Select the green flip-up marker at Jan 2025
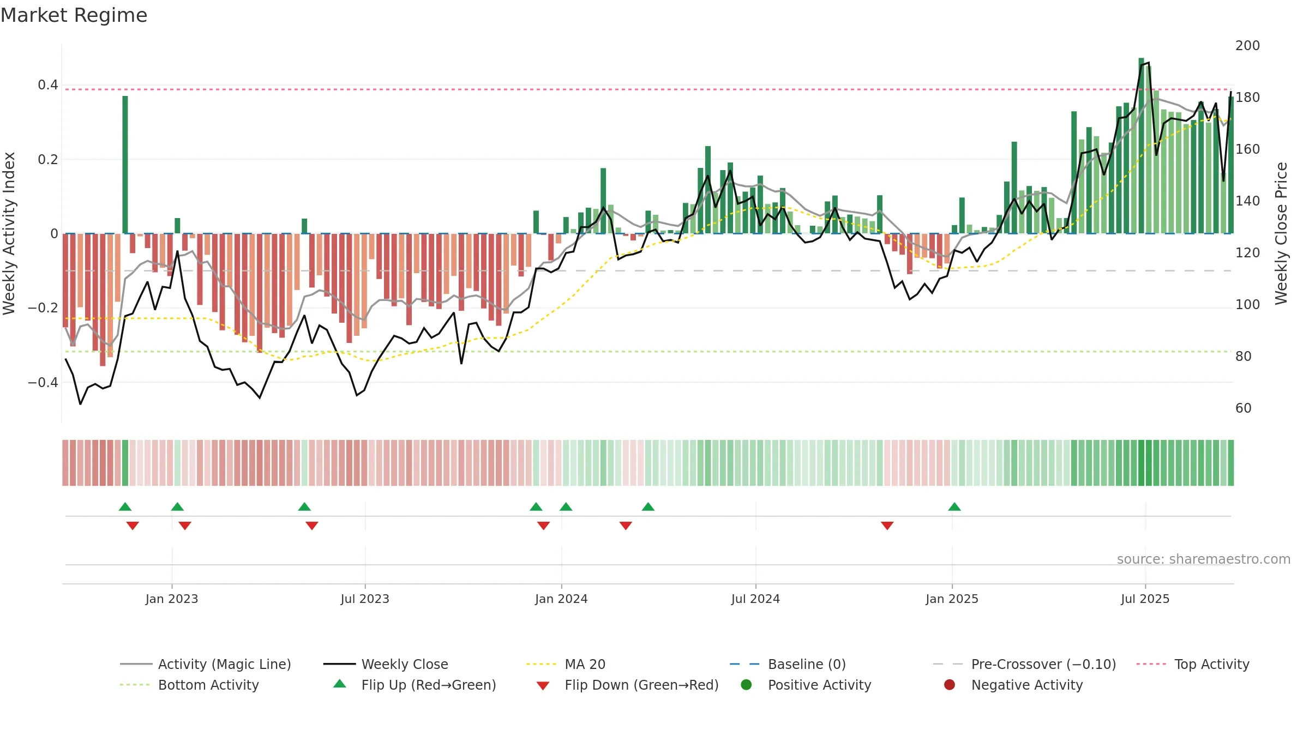This screenshot has width=1309, height=736. click(x=954, y=506)
